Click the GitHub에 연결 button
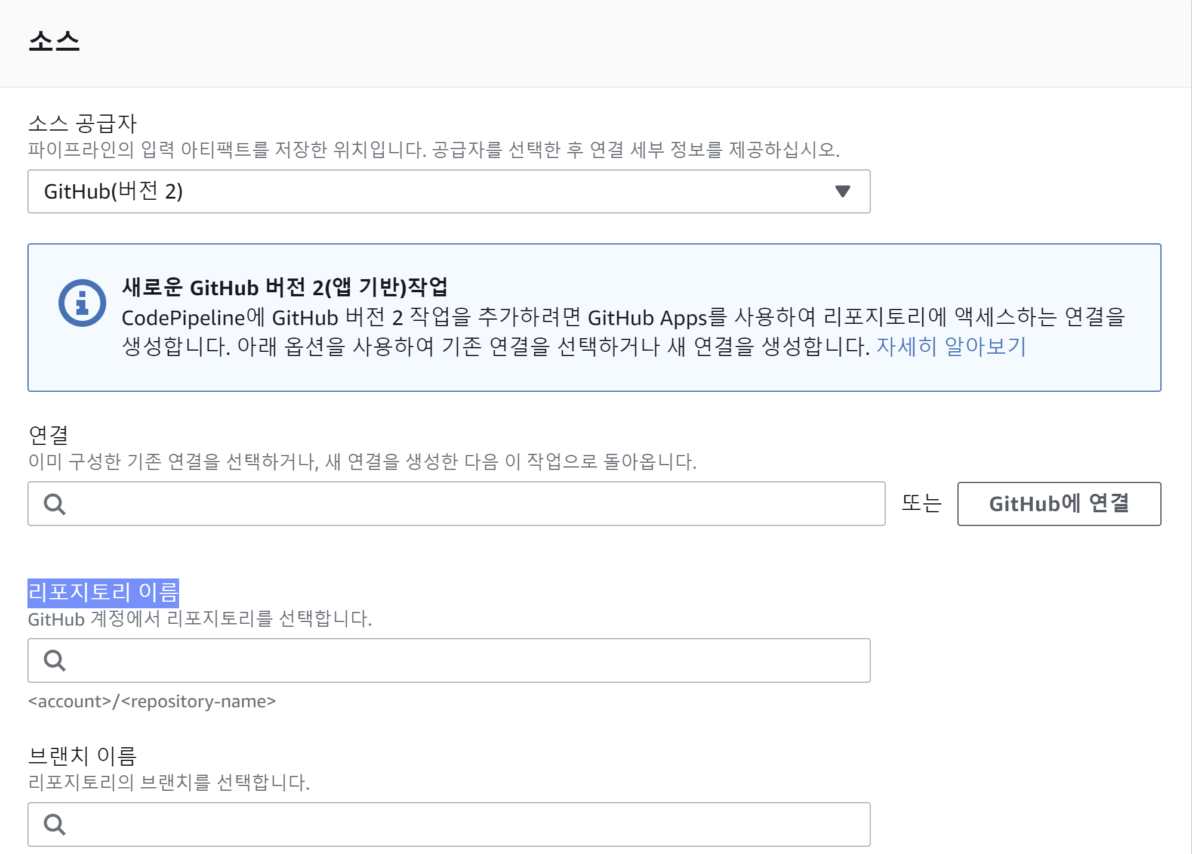 pyautogui.click(x=1059, y=504)
